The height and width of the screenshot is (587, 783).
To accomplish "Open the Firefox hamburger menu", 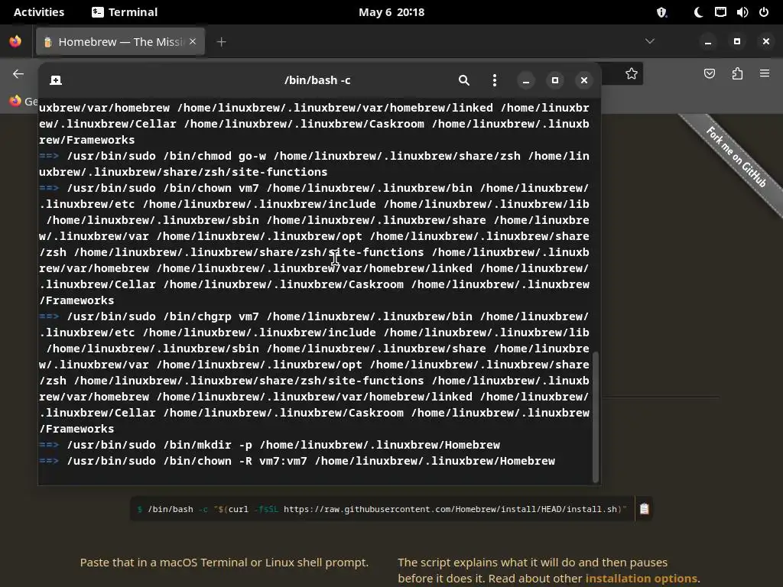I will point(765,73).
